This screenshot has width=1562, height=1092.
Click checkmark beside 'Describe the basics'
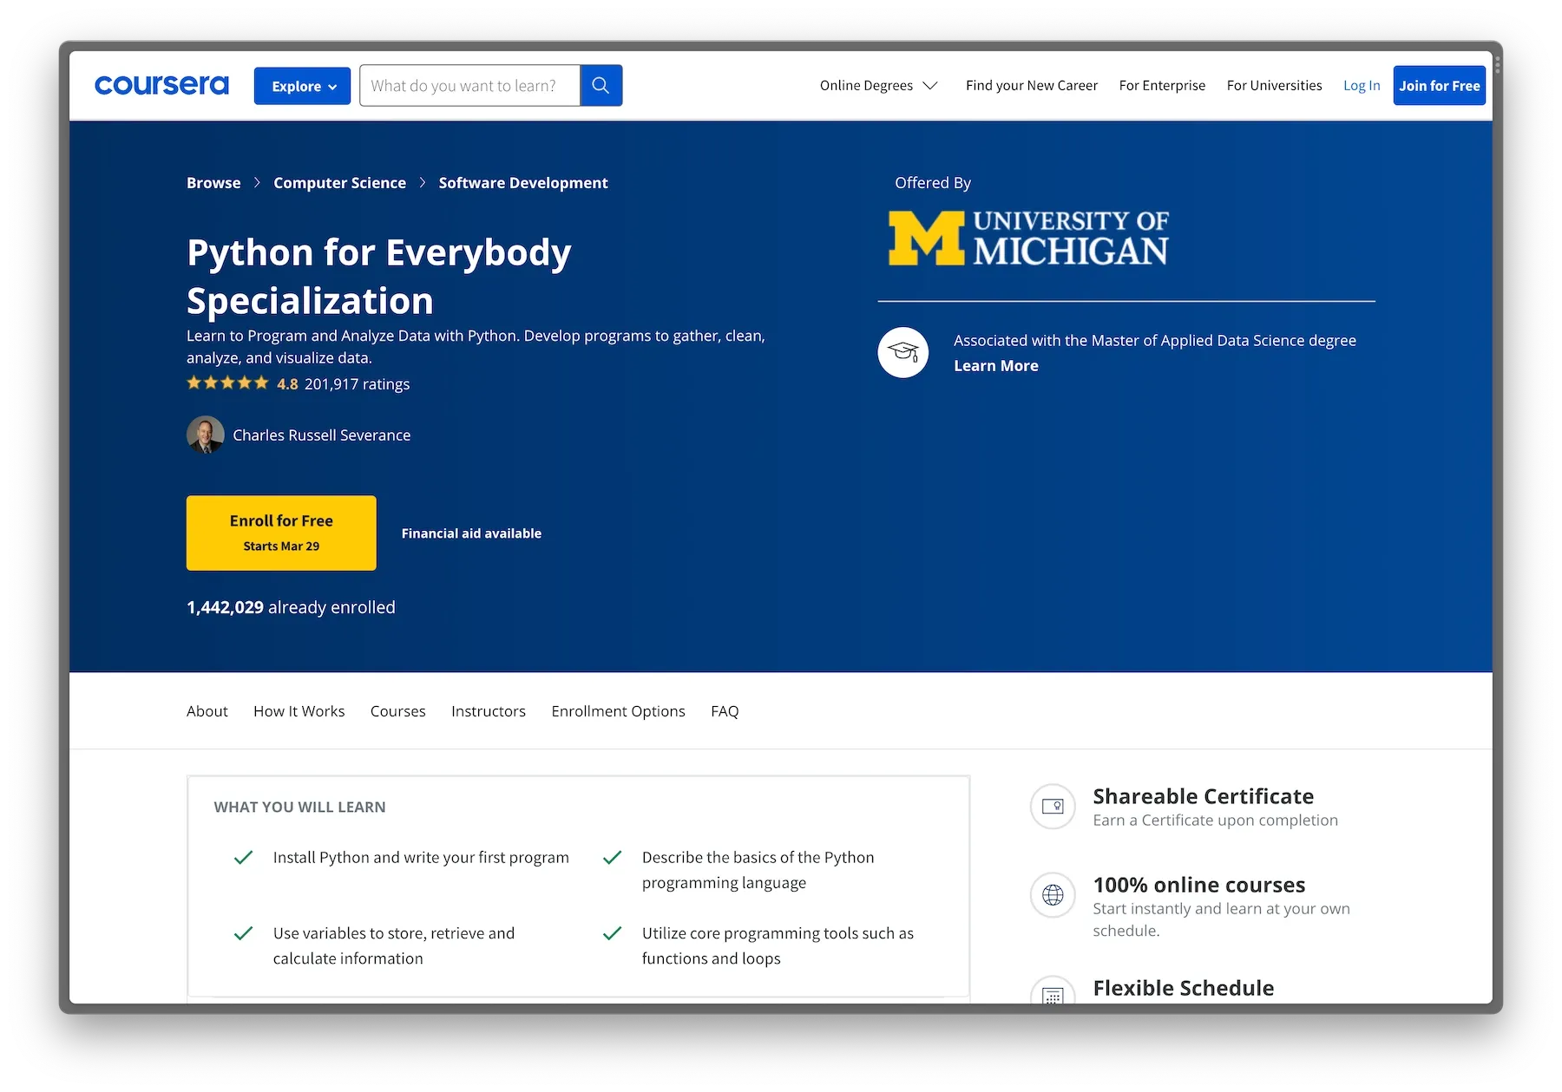pos(613,857)
